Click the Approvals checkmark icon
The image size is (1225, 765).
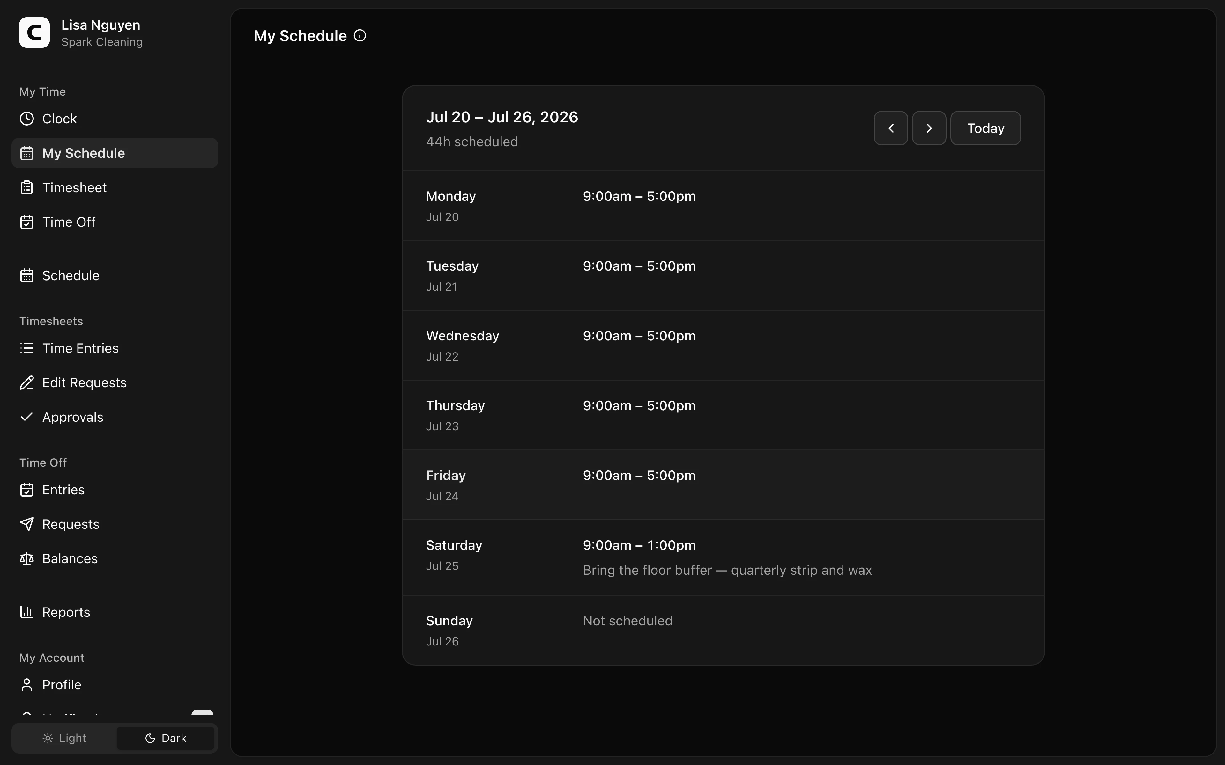[x=27, y=418]
